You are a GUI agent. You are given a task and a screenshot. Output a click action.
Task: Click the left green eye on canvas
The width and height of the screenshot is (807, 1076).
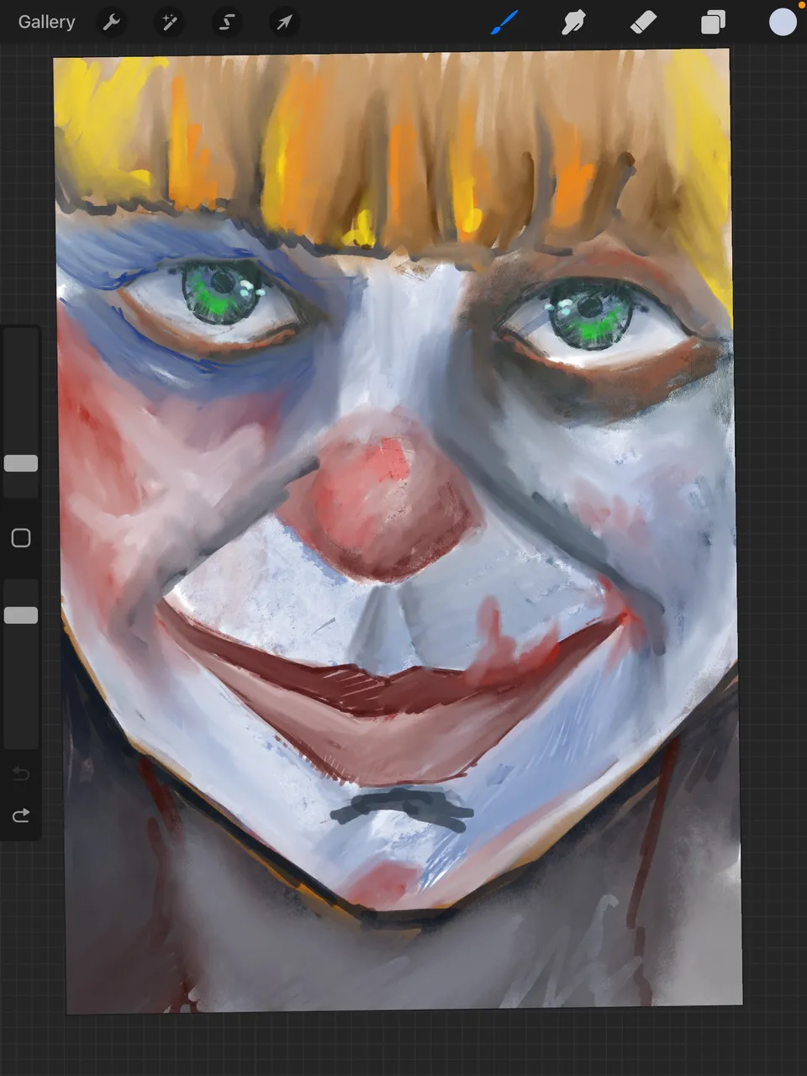click(x=221, y=293)
